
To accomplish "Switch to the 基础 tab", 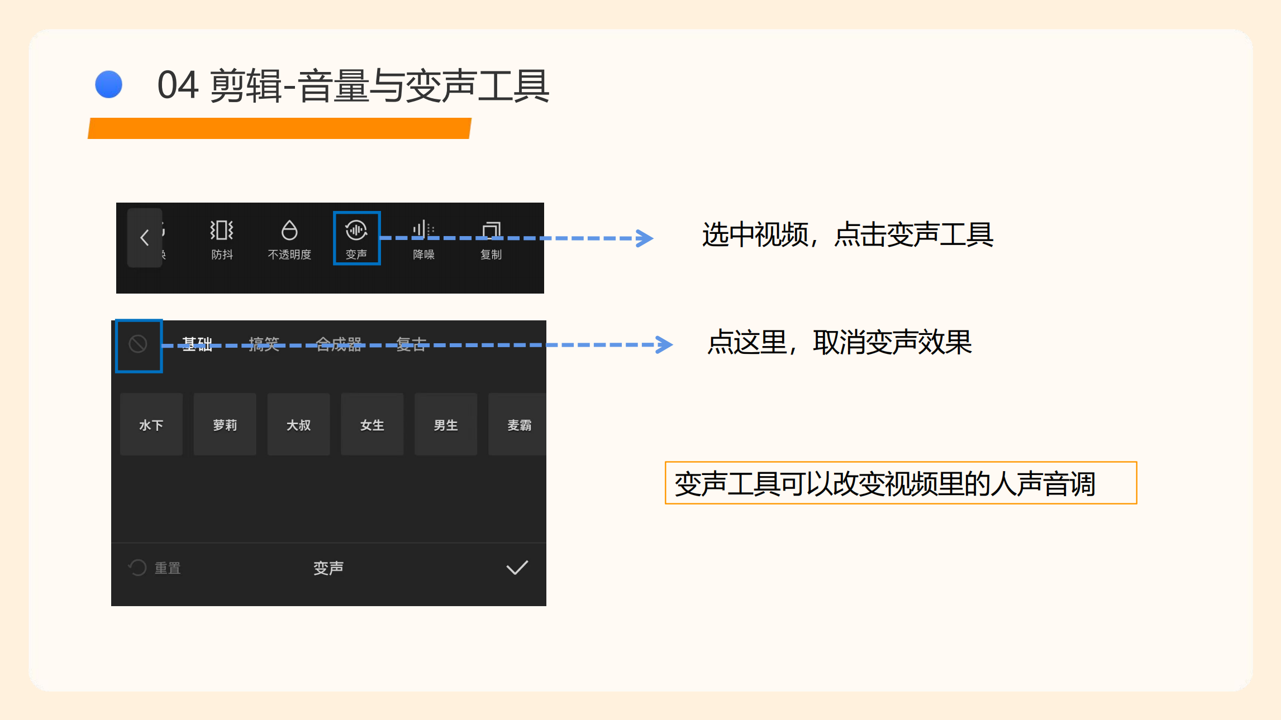I will 197,344.
